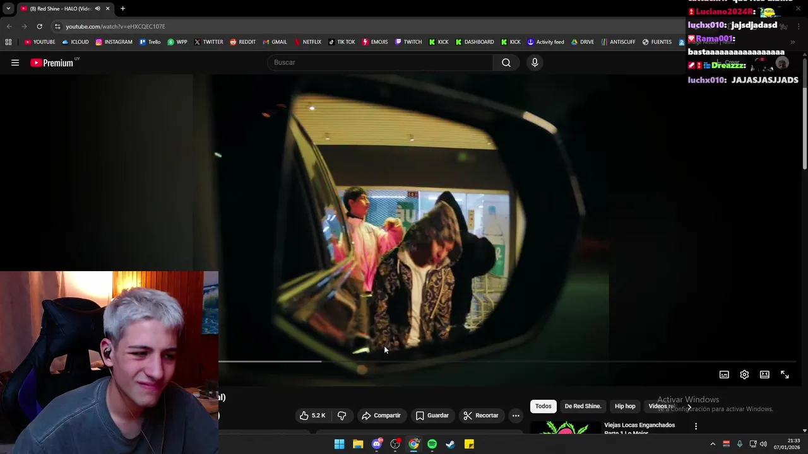Open options for Viejas Locas Enganchados video

click(x=696, y=427)
